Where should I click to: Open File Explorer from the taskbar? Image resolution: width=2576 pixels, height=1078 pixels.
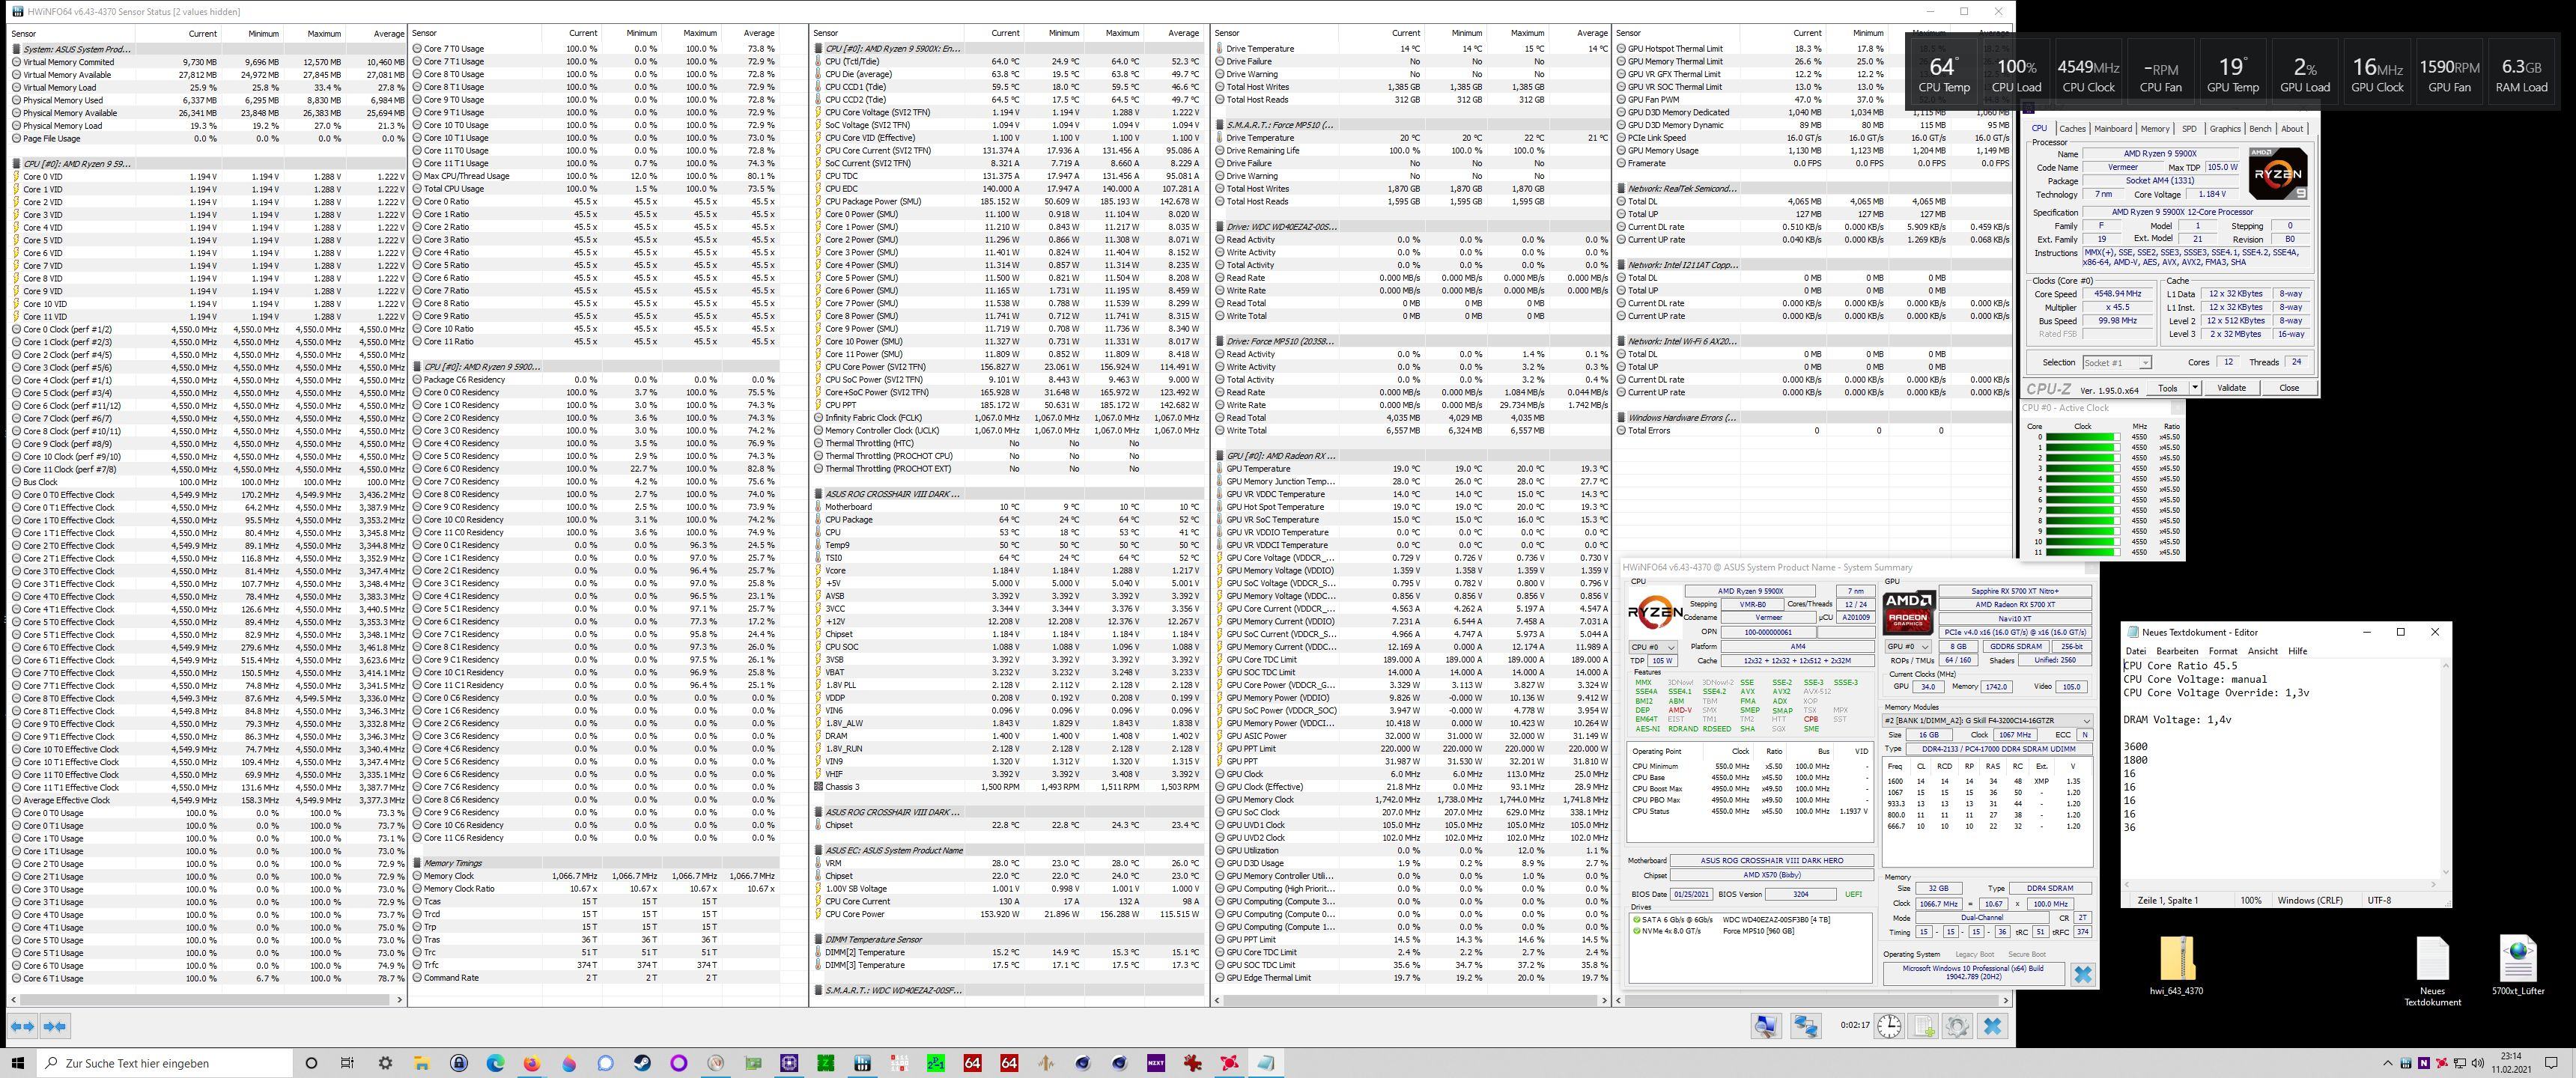tap(421, 1063)
